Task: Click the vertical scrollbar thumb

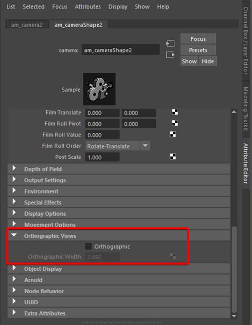Action: coord(234,269)
